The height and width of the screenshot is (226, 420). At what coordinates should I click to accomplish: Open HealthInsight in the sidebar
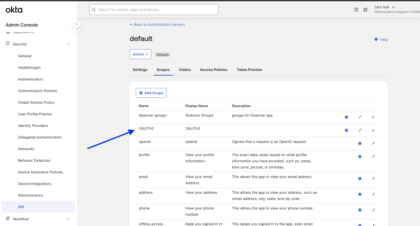click(x=29, y=68)
